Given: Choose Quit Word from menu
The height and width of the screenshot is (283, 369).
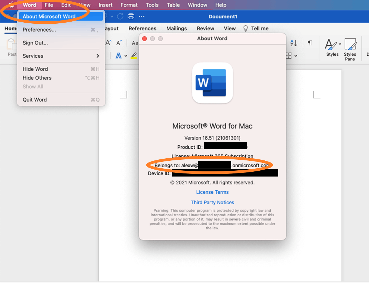Looking at the screenshot, I should (61, 100).
